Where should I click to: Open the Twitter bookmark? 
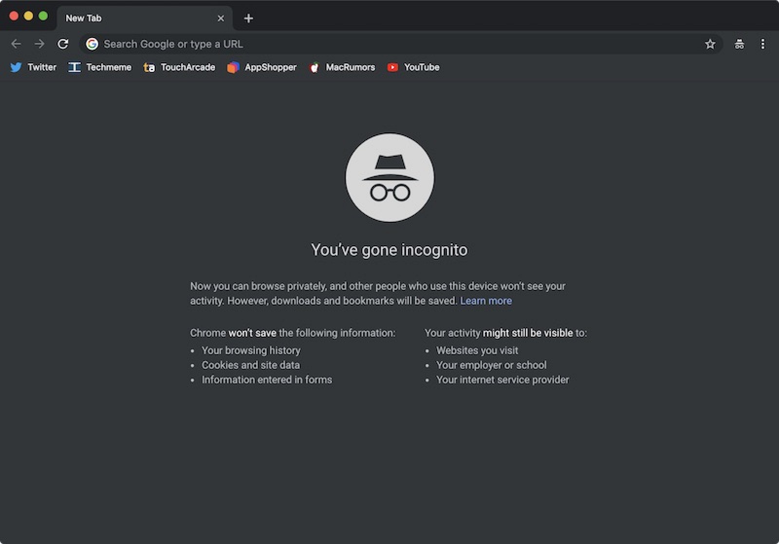tap(33, 67)
